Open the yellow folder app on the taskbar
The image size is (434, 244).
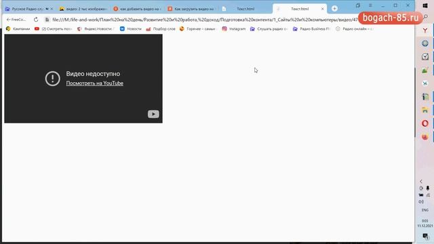(425, 110)
